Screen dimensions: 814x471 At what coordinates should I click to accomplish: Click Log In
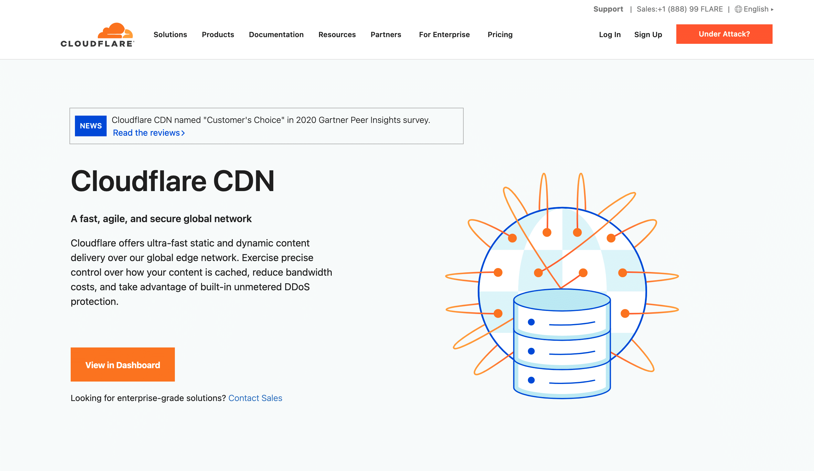[610, 34]
